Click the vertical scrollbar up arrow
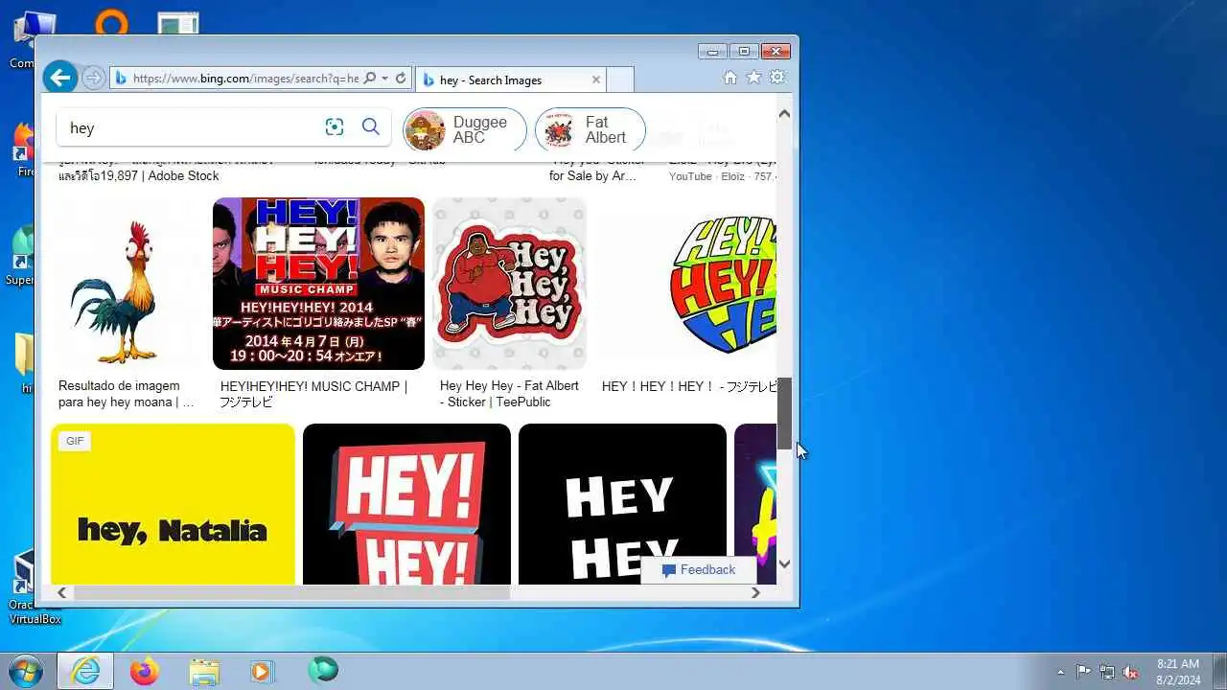This screenshot has height=690, width=1227. point(784,114)
